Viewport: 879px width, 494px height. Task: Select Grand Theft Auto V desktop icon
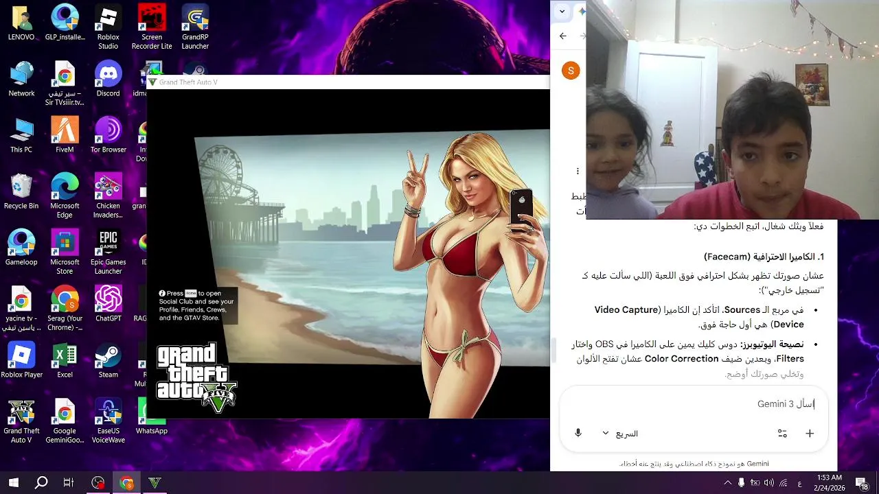[21, 421]
